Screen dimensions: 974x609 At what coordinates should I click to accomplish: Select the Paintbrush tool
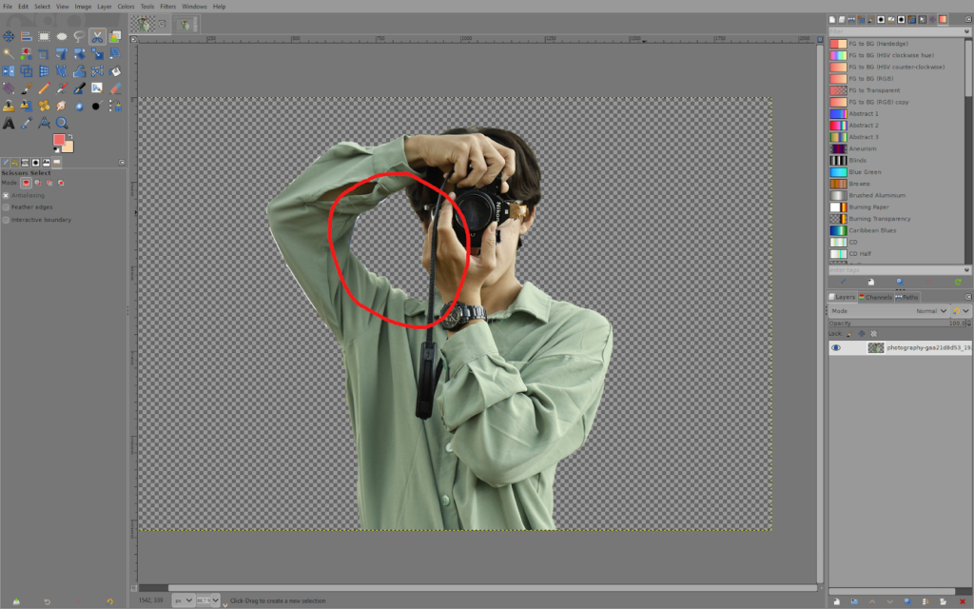click(25, 88)
